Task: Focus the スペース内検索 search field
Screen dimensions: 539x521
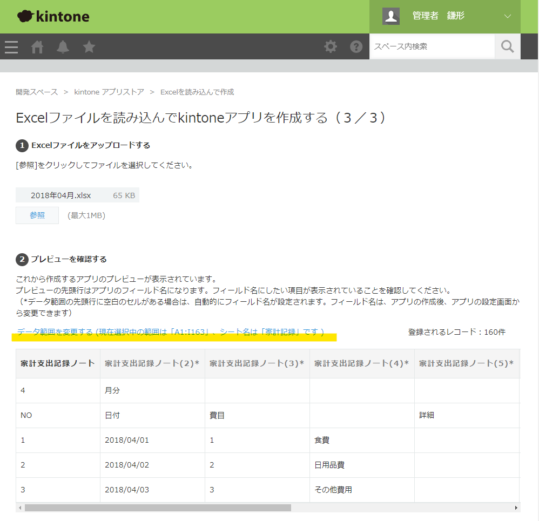Action: [432, 46]
